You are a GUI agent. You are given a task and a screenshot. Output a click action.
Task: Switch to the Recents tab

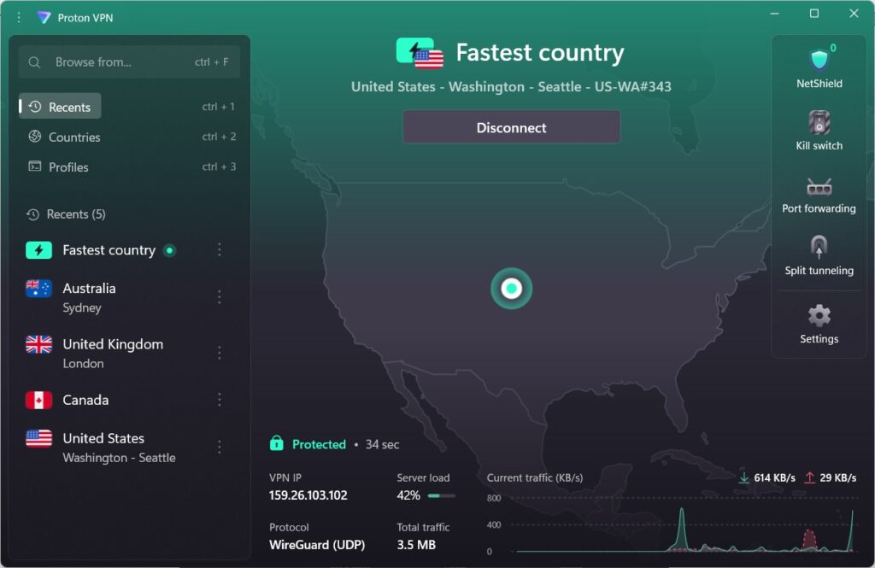(x=61, y=107)
